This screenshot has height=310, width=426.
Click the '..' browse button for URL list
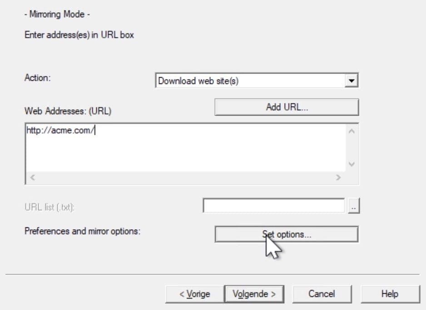[x=354, y=206]
